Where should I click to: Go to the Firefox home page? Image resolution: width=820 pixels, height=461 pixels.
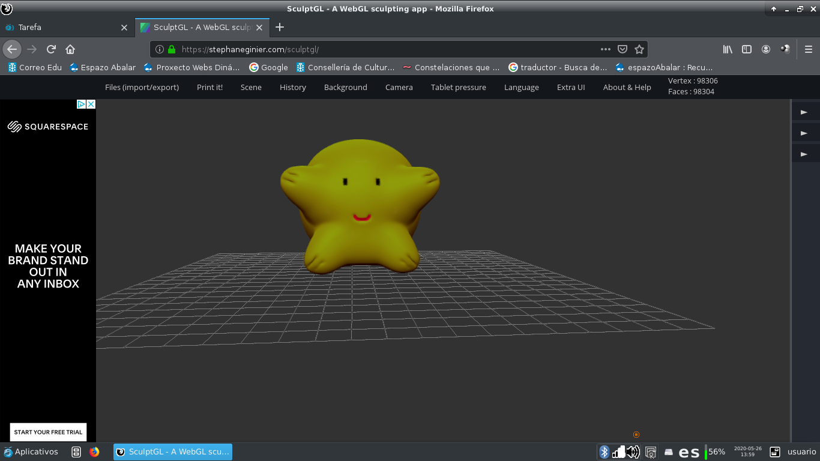pos(70,49)
